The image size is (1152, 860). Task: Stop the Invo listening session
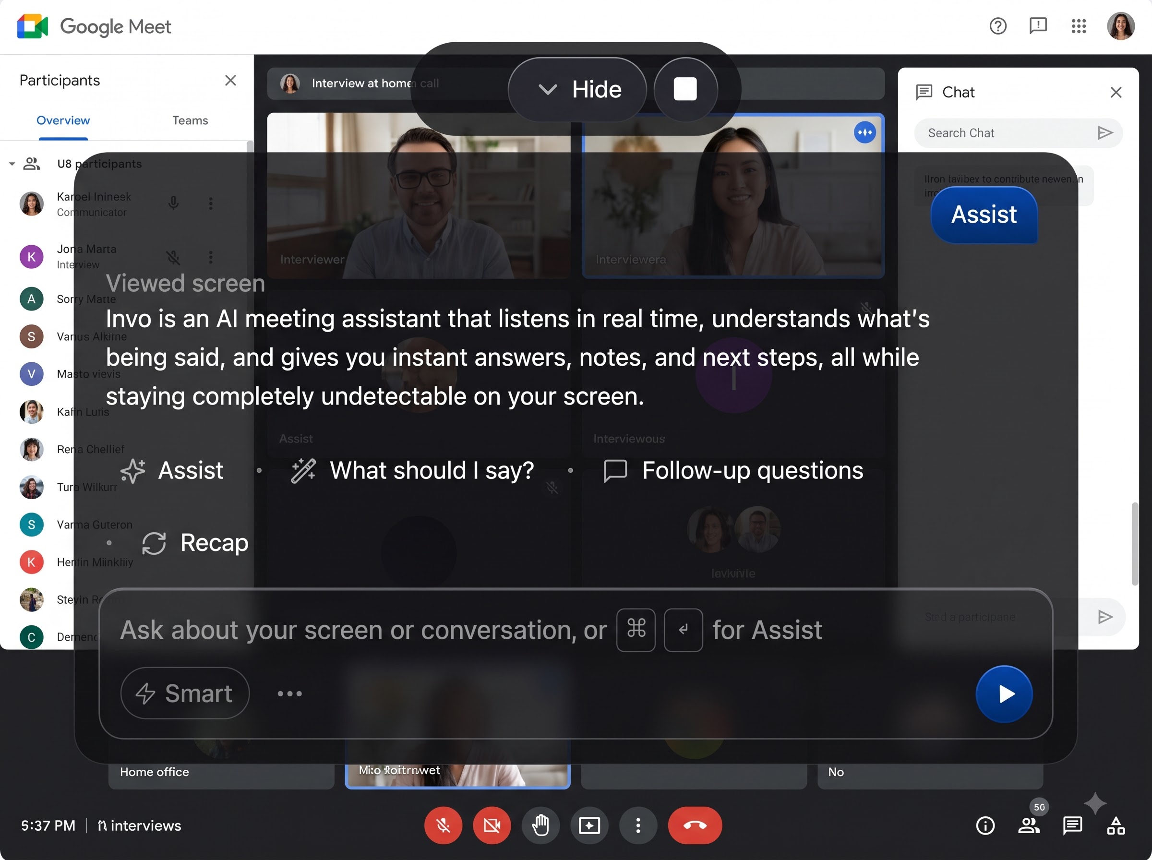coord(685,90)
